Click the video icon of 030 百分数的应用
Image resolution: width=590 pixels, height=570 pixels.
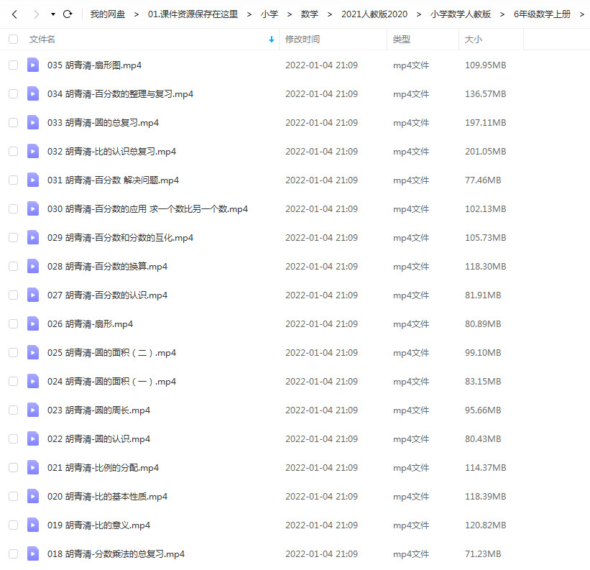33,209
